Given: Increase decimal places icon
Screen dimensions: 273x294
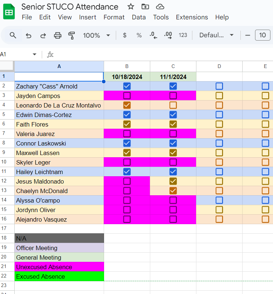Looking at the screenshot, I should [168, 35].
